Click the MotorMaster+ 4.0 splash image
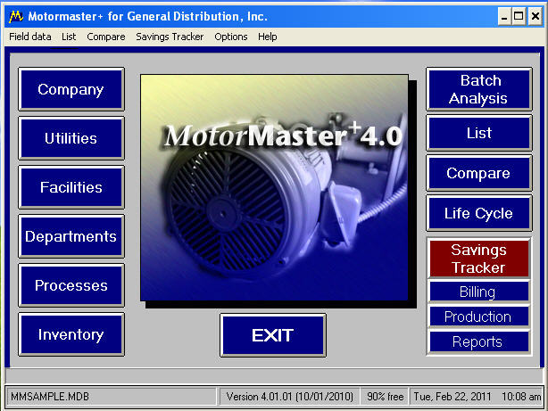The width and height of the screenshot is (548, 411). click(274, 187)
